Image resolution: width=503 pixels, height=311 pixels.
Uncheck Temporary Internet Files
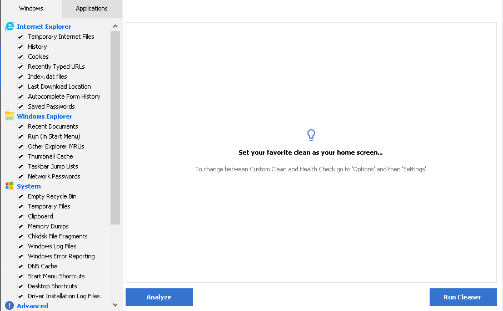[x=21, y=37]
